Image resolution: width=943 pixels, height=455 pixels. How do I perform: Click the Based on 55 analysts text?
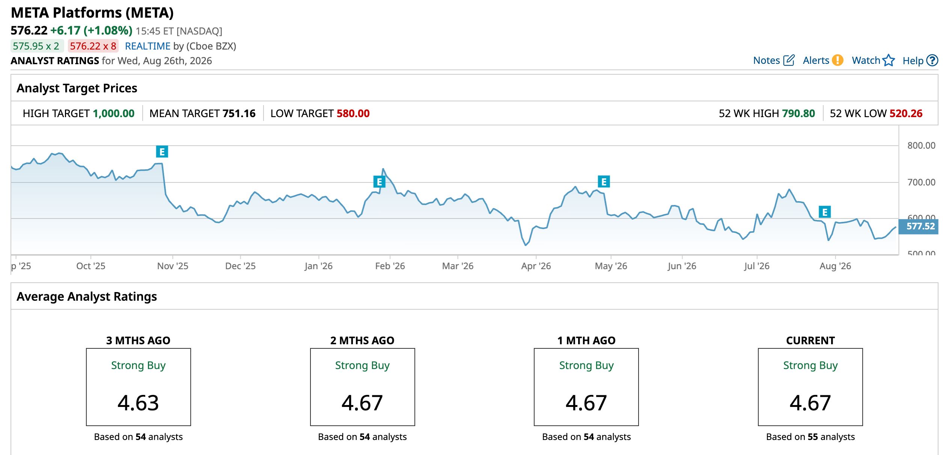810,437
